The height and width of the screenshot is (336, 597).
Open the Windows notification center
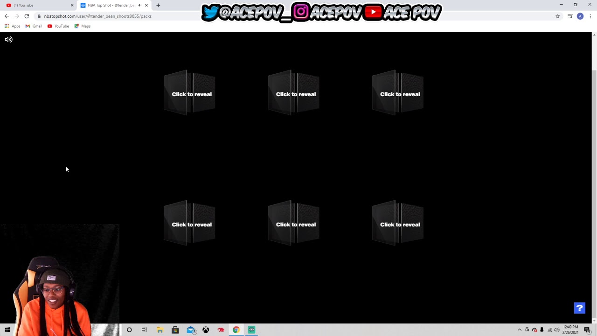(588, 330)
